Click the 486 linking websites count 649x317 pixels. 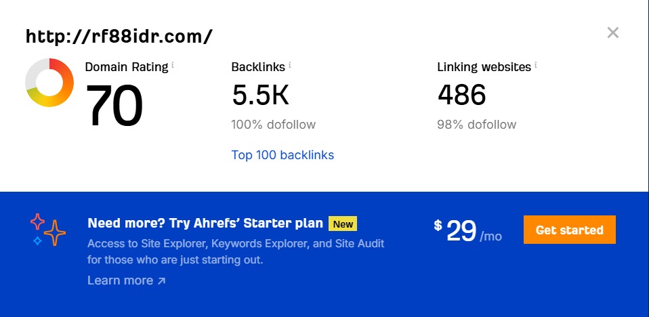(461, 96)
